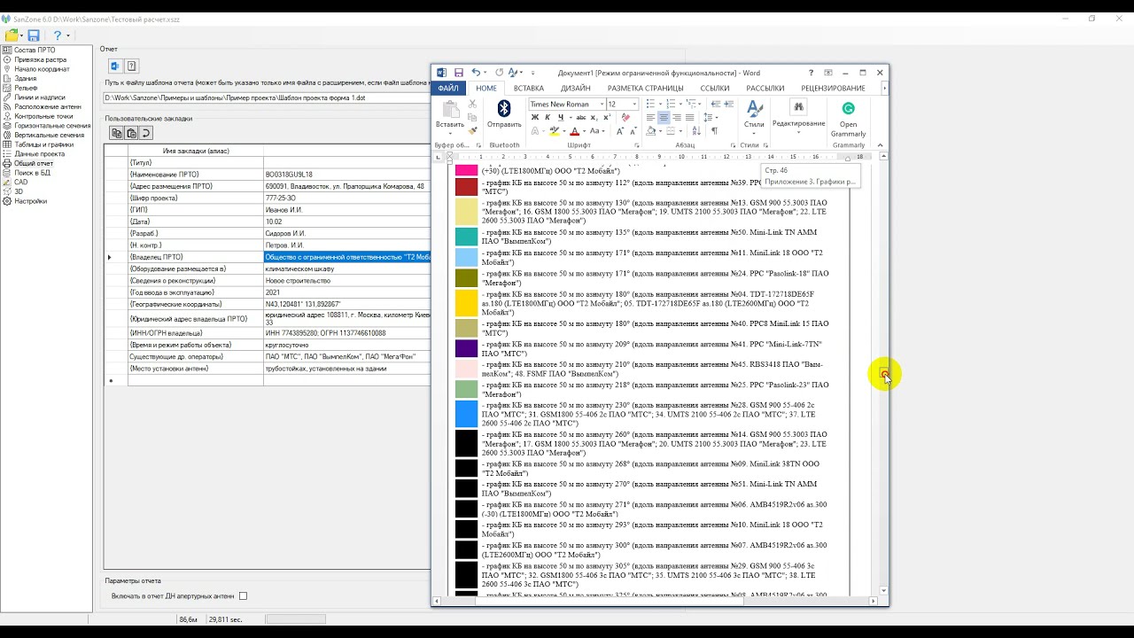Paste user bookmarks icon
The image size is (1134, 638).
[131, 133]
